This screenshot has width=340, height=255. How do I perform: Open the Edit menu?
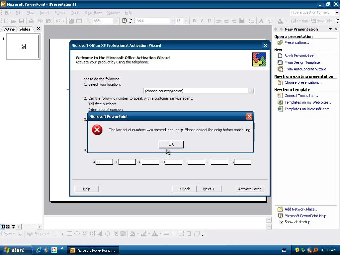click(x=19, y=13)
